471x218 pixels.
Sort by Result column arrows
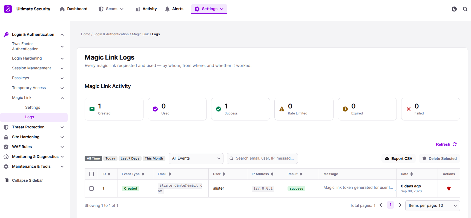click(301, 174)
